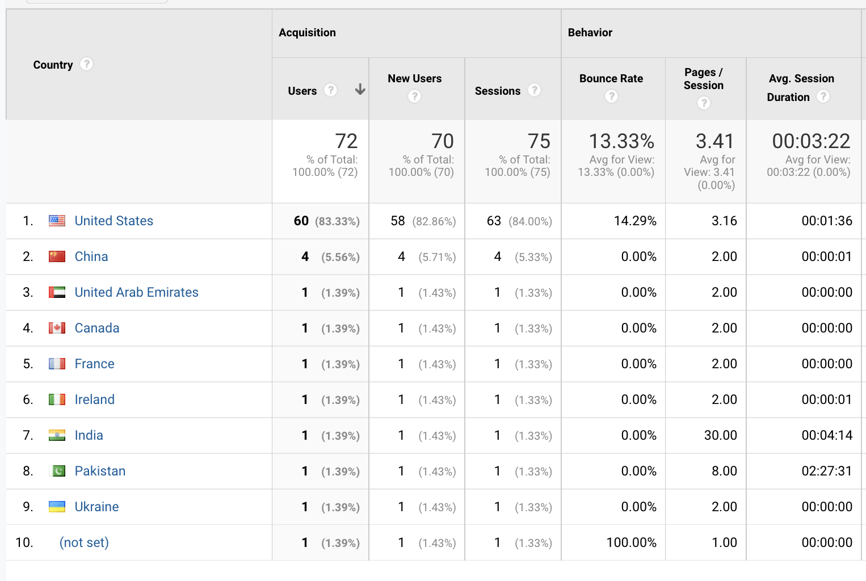Screen dimensions: 866x581
Task: Click the Avg. Session Duration help icon
Action: [823, 96]
